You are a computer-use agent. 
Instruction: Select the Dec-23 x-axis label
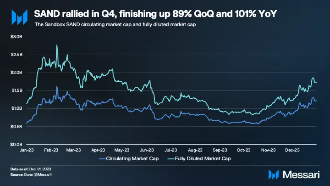pos(292,150)
